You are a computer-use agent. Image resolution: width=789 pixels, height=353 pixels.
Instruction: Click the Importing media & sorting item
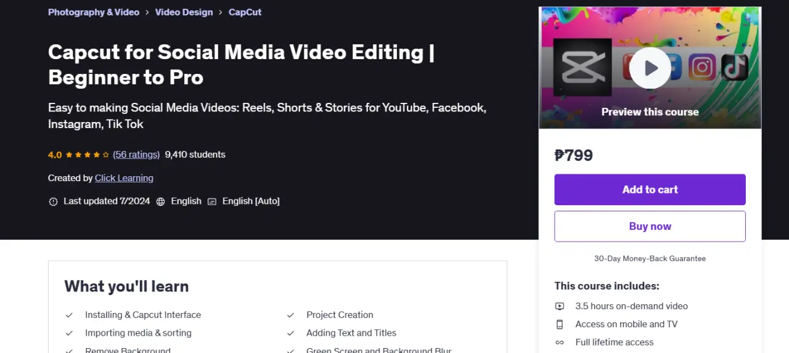pyautogui.click(x=138, y=333)
